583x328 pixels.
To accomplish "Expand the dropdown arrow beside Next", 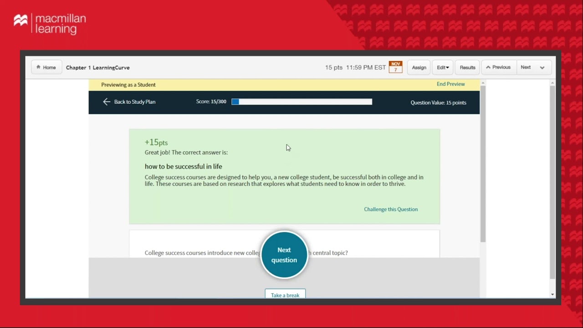I will (542, 67).
